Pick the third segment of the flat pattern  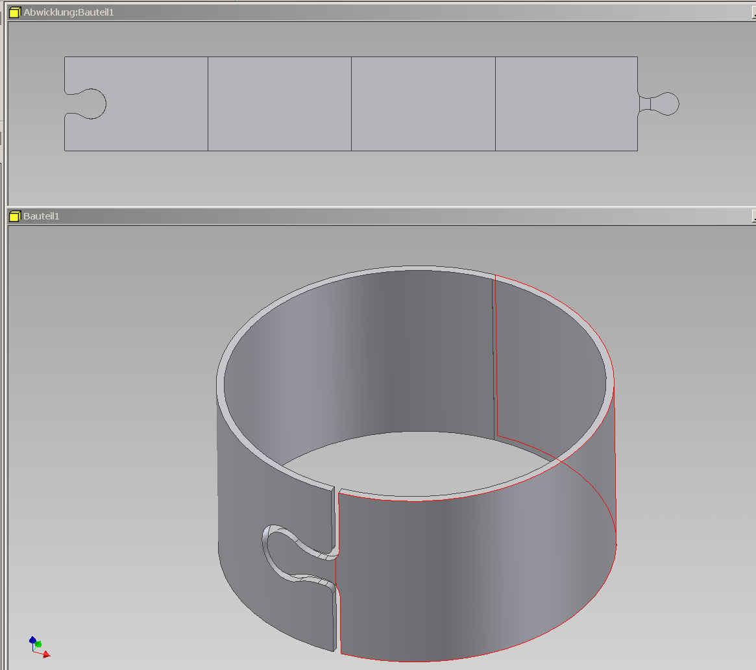pos(423,104)
